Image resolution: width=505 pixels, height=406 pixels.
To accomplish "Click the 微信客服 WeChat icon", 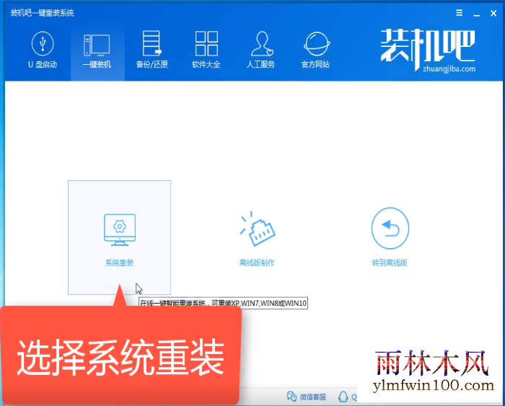I will [291, 397].
